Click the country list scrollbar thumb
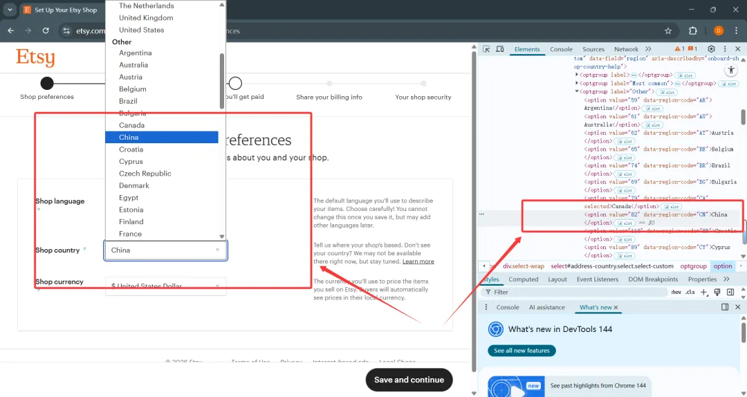Image resolution: width=747 pixels, height=397 pixels. [221, 81]
